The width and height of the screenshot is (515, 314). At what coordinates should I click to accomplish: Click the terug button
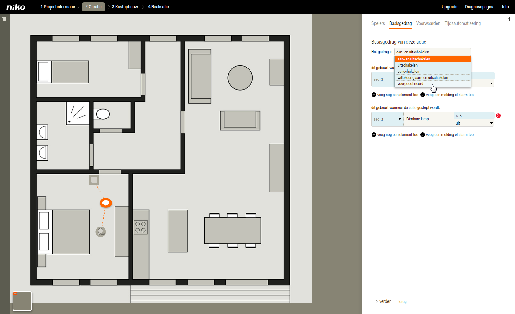click(x=402, y=302)
